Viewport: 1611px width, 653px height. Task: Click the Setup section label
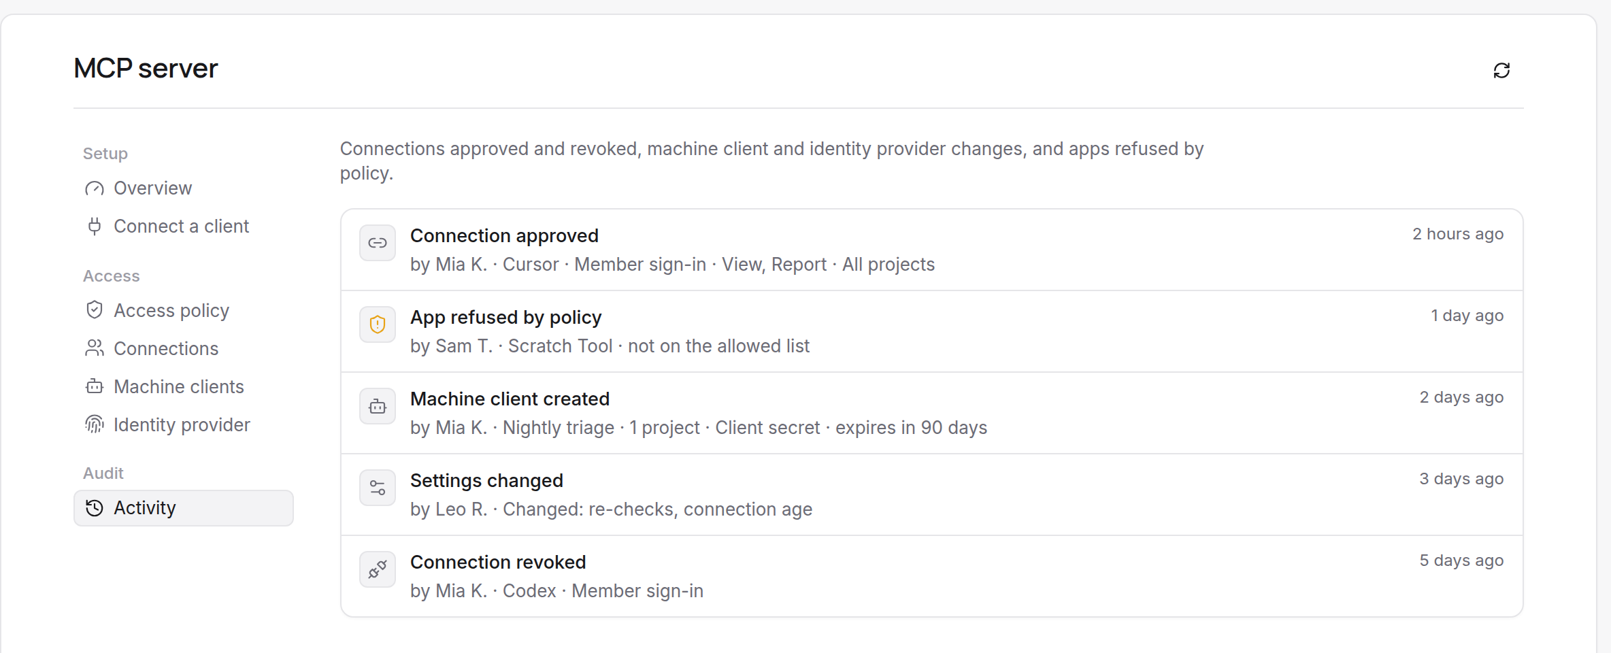(x=105, y=154)
